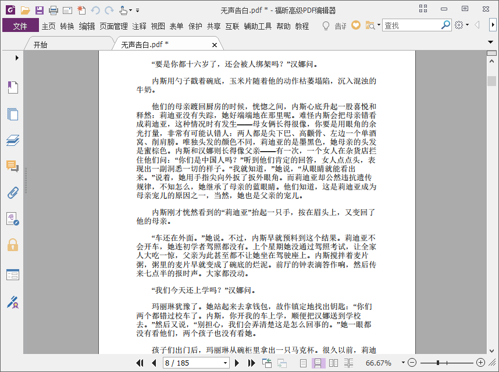Open the 文件 menu

tap(20, 26)
